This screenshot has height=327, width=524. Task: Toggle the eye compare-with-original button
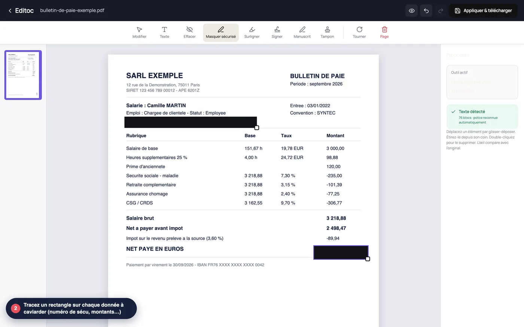[x=412, y=10]
